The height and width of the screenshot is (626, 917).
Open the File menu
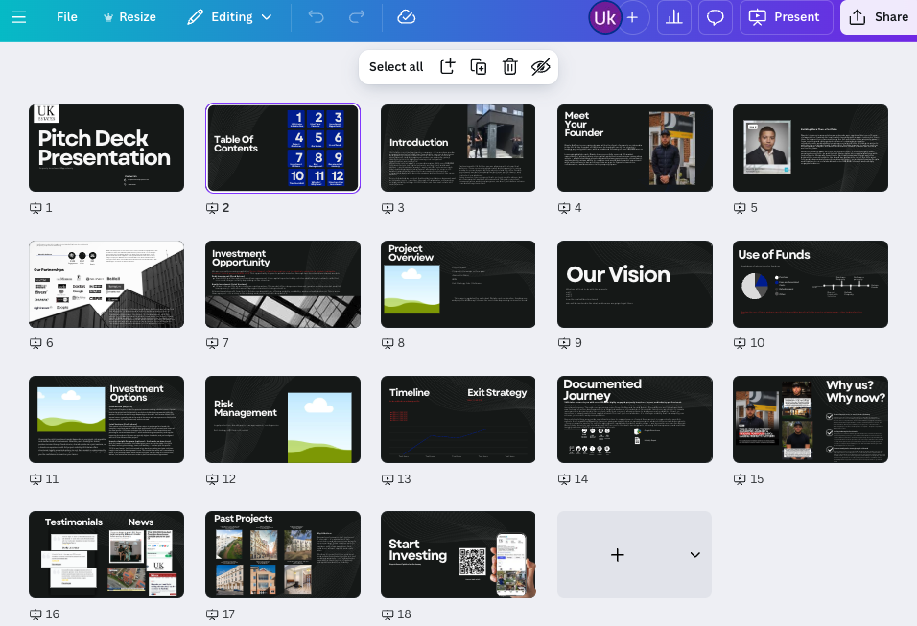click(x=67, y=17)
